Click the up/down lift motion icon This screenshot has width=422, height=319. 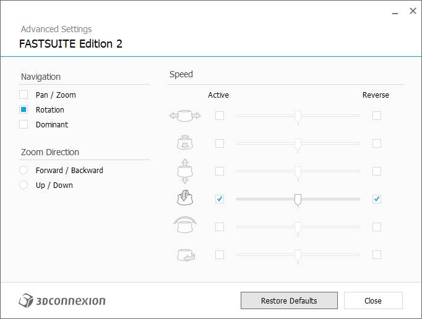pyautogui.click(x=185, y=171)
